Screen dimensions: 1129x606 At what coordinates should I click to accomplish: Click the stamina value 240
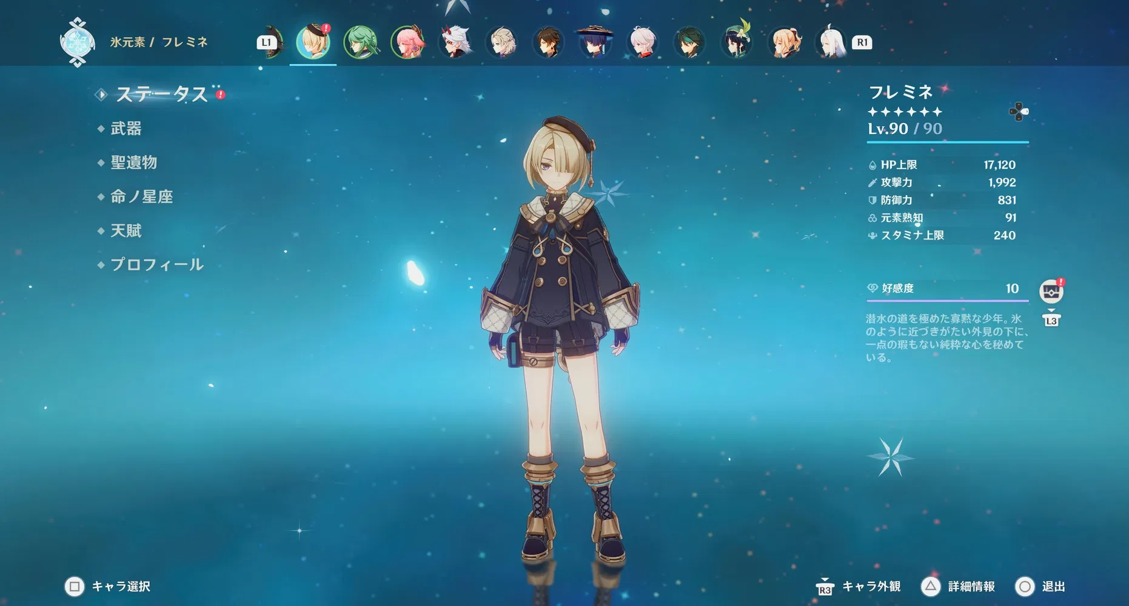[x=1005, y=235]
